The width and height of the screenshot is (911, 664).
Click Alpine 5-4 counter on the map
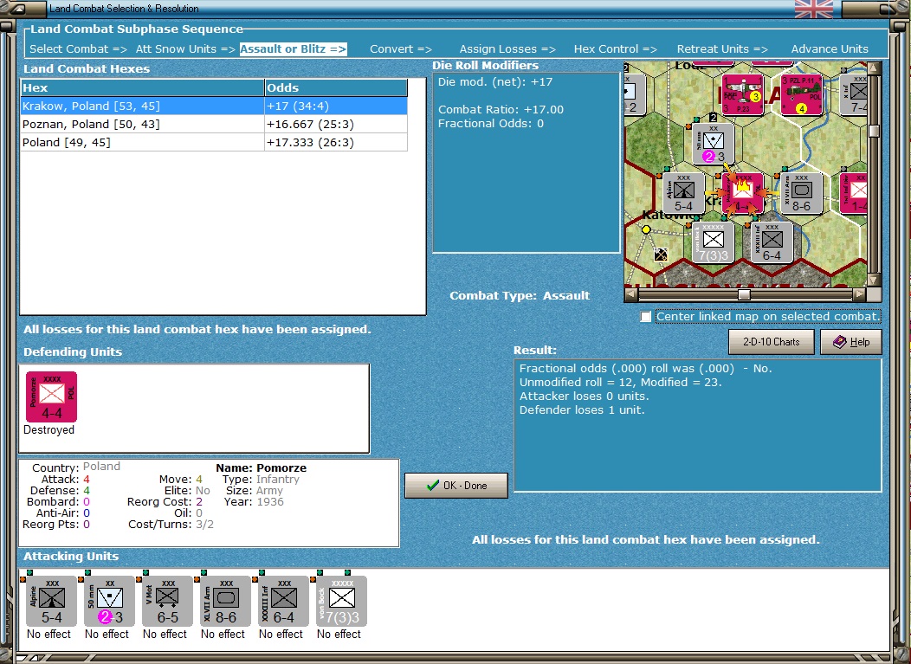click(x=684, y=193)
